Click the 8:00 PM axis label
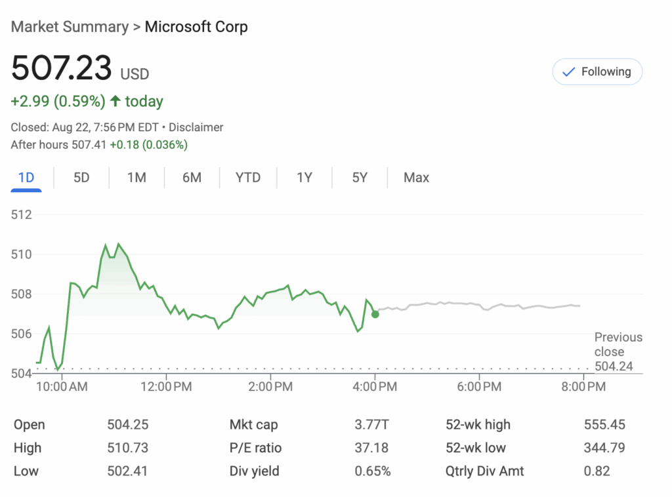Screen dimensions: 672x497 (x=583, y=387)
